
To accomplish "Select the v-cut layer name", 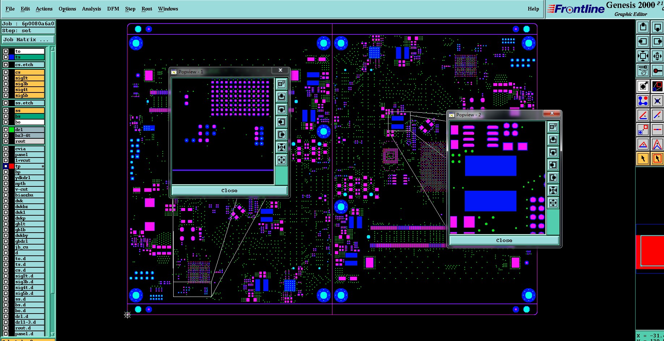I will pyautogui.click(x=30, y=189).
